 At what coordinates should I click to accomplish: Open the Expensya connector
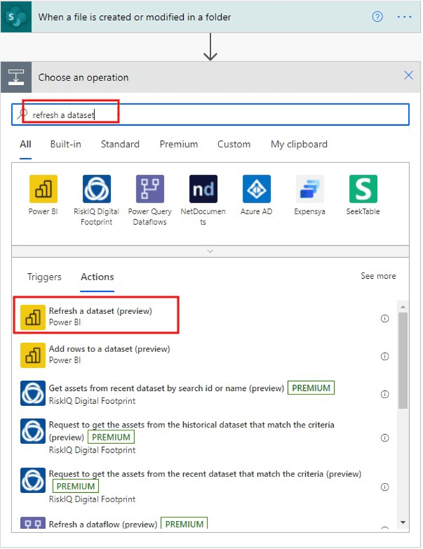[310, 189]
